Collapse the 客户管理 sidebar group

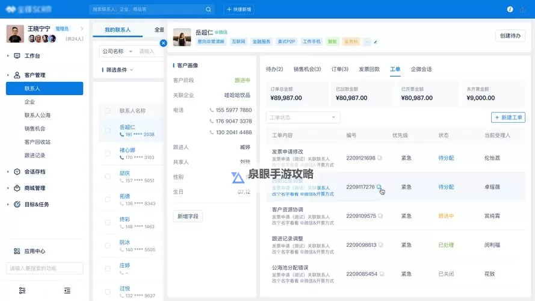[x=8, y=75]
